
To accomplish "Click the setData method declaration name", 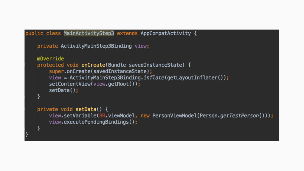I will (x=86, y=109).
